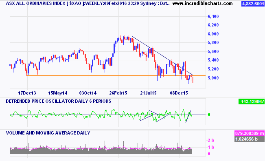This screenshot has width=265, height=161.
Task: Click the 6,200 price axis label
Action: click(x=213, y=25)
